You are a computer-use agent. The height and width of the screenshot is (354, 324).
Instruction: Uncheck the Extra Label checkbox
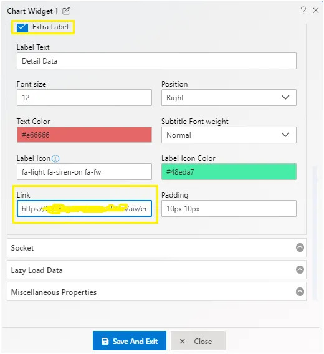(x=22, y=27)
